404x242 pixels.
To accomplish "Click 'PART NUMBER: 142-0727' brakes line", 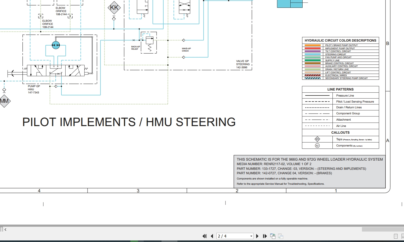I will tap(284, 173).
